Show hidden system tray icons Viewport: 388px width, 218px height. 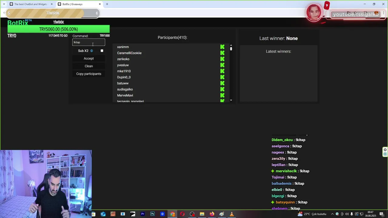tap(332, 214)
